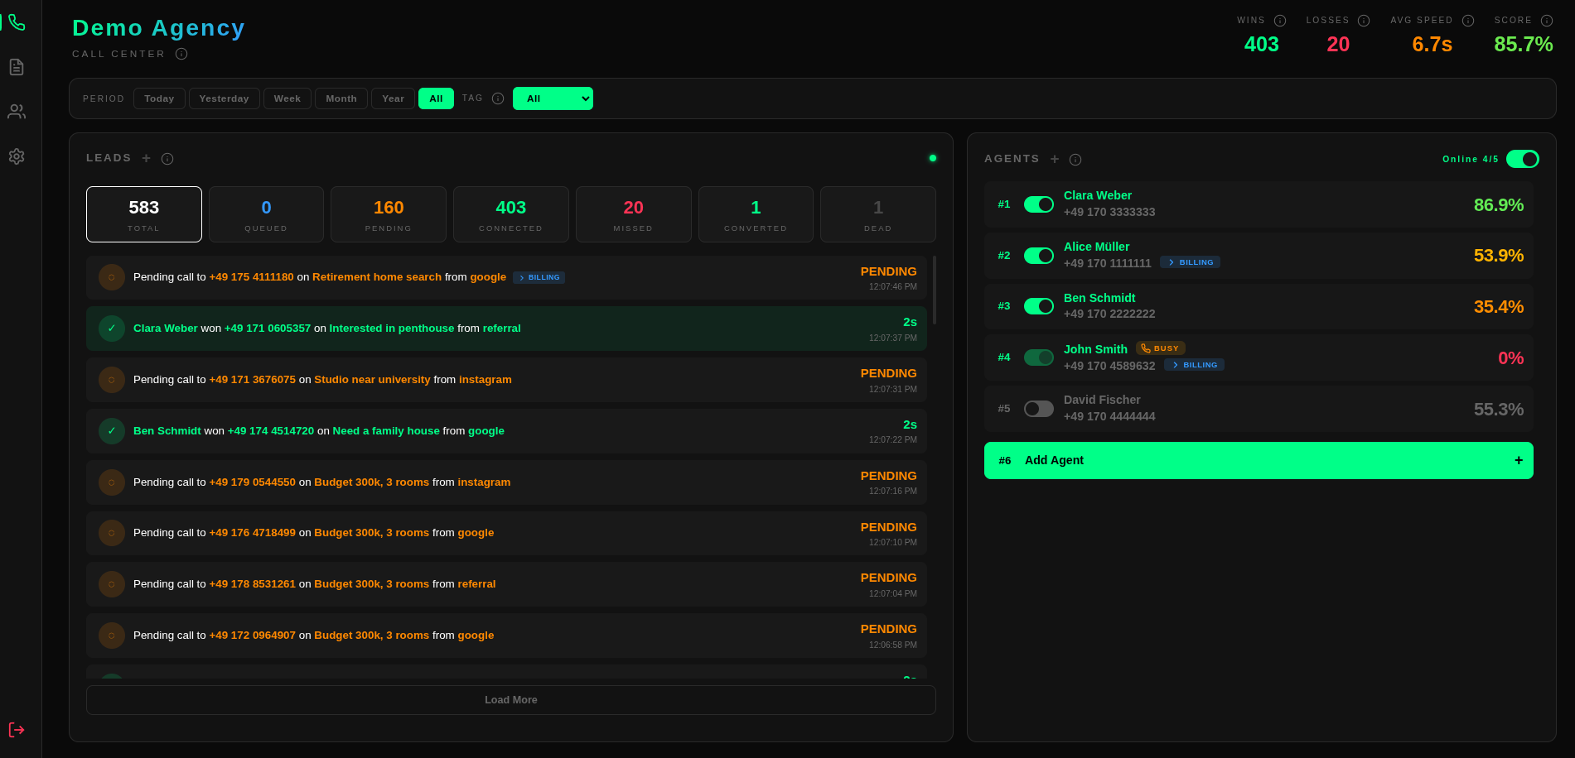Open the users sidebar icon
Screen dimensions: 1575x758
pos(17,112)
